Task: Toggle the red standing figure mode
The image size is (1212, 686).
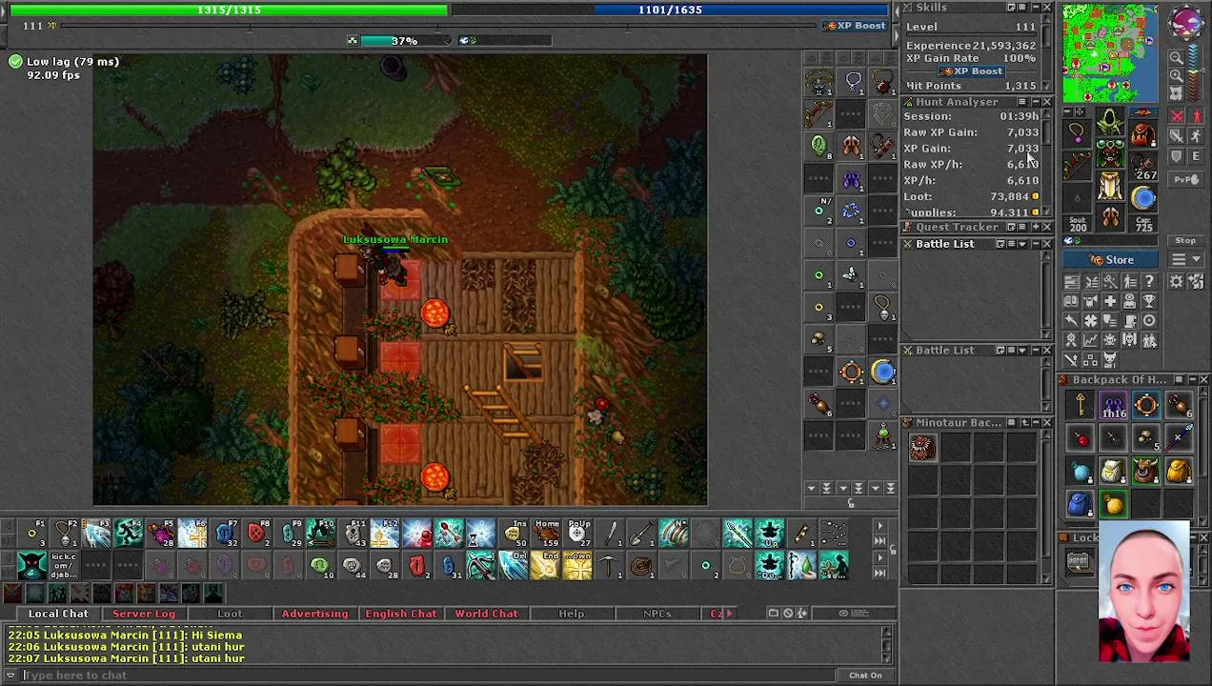Action: 1197,116
